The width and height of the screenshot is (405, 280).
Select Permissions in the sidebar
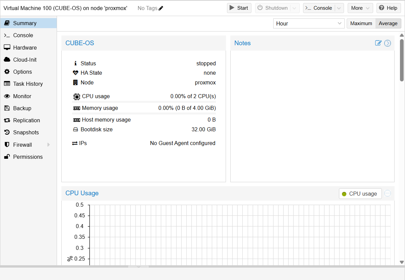coord(28,157)
